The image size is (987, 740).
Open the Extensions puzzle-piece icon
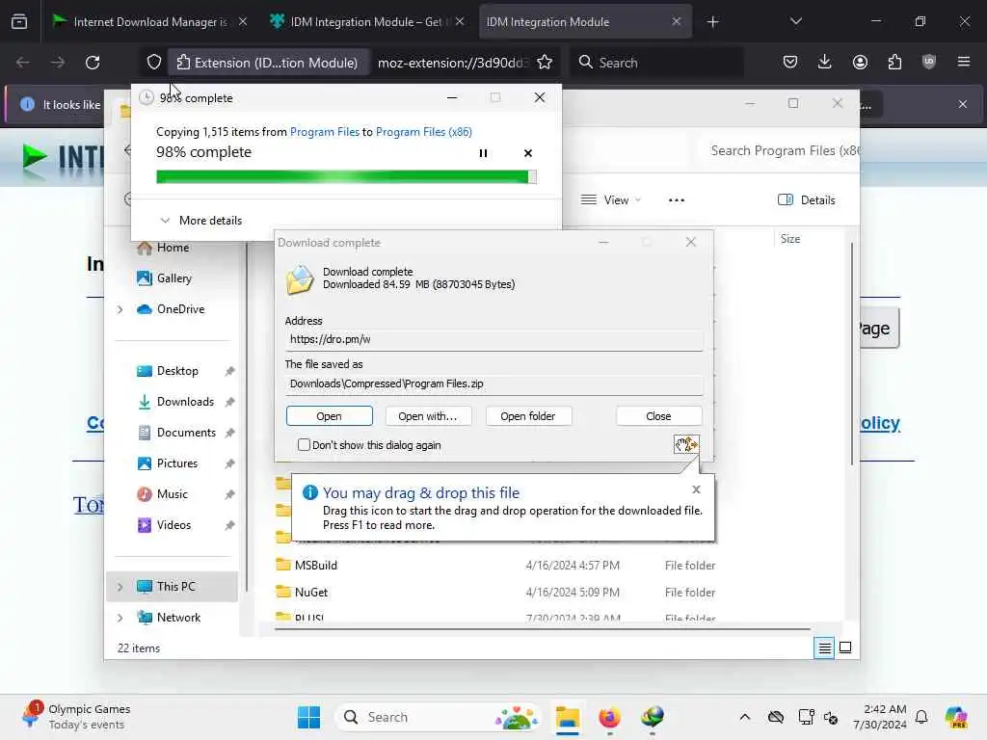[894, 62]
